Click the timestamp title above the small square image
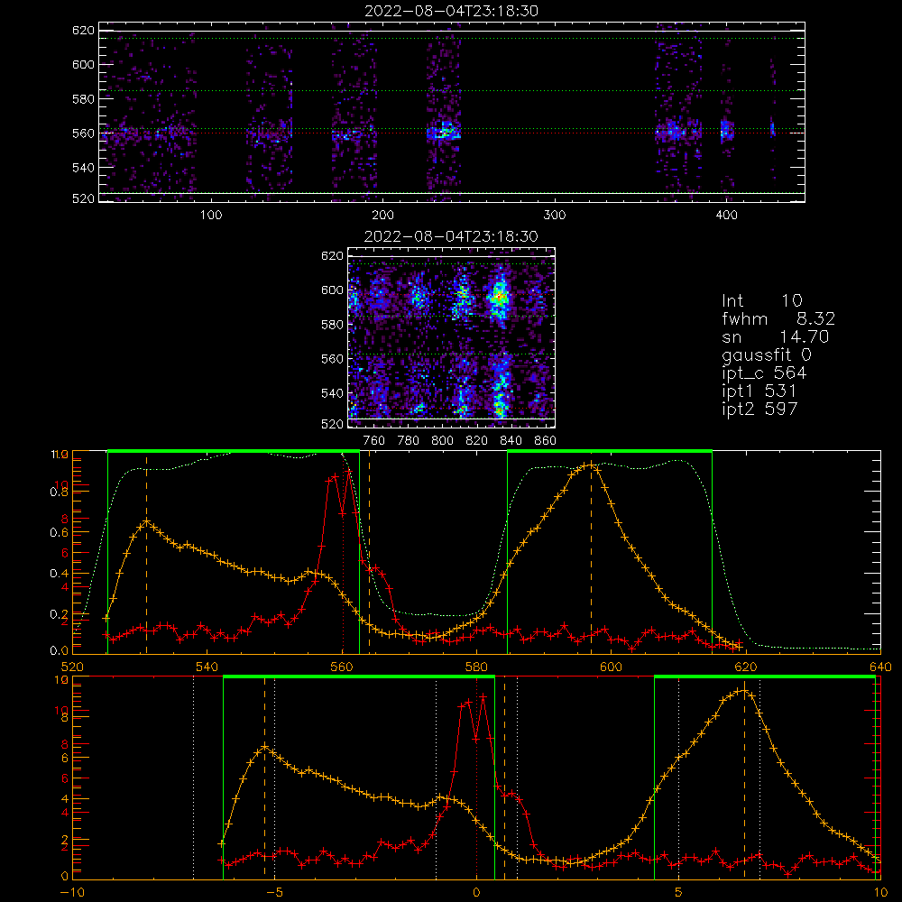 (451, 236)
